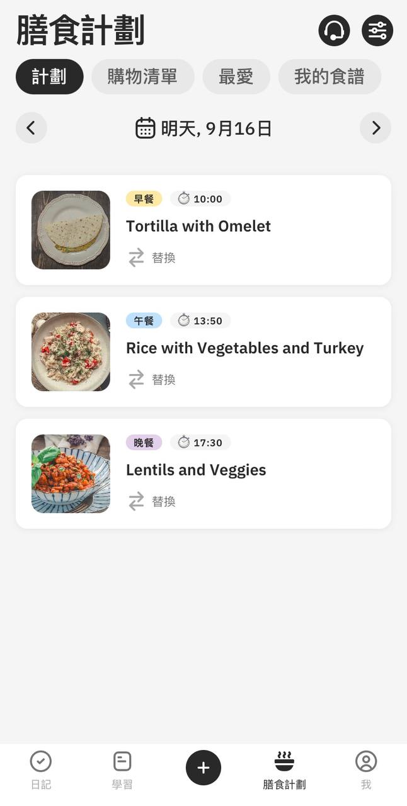This screenshot has width=407, height=806.
Task: Open the 日記 diary icon in bottom bar
Action: pyautogui.click(x=41, y=761)
